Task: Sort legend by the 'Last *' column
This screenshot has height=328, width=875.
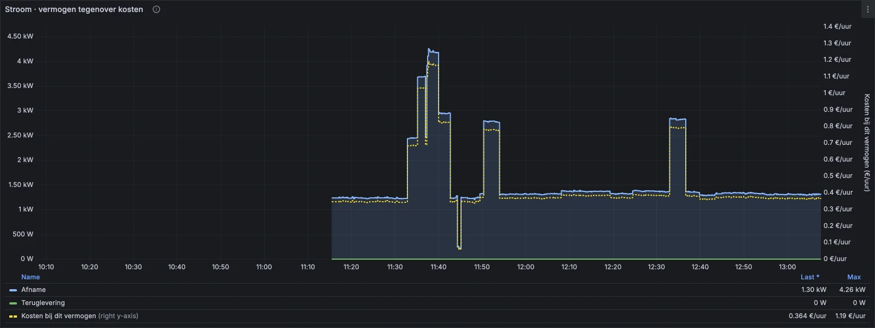Action: click(x=810, y=277)
